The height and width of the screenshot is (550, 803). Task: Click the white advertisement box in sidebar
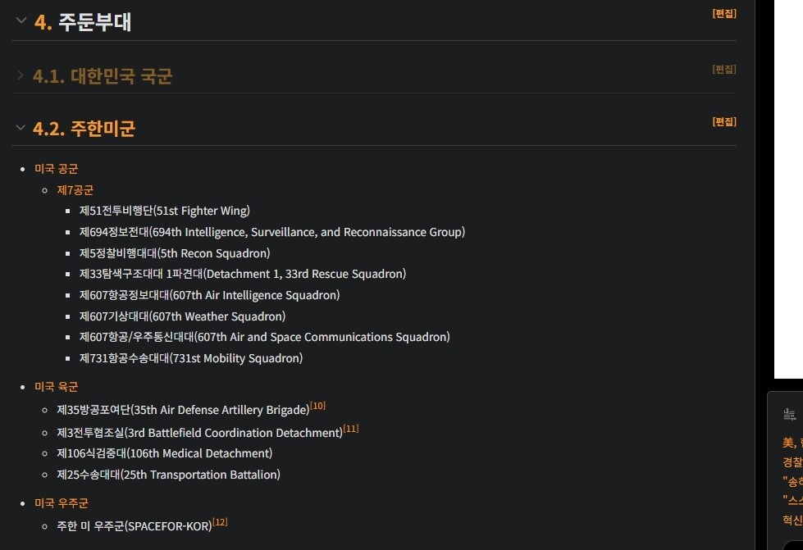[x=788, y=189]
